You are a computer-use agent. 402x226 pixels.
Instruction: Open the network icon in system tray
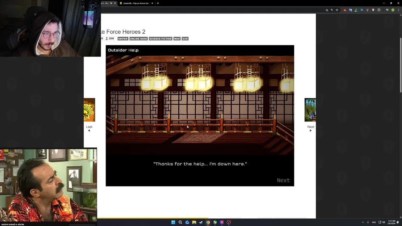pyautogui.click(x=380, y=222)
